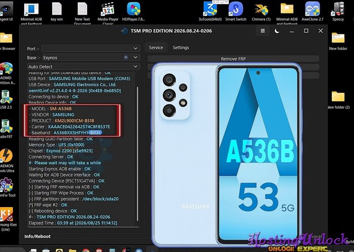Open Speccy desktop shortcut
This screenshot has height=252, width=354.
pos(338,13)
